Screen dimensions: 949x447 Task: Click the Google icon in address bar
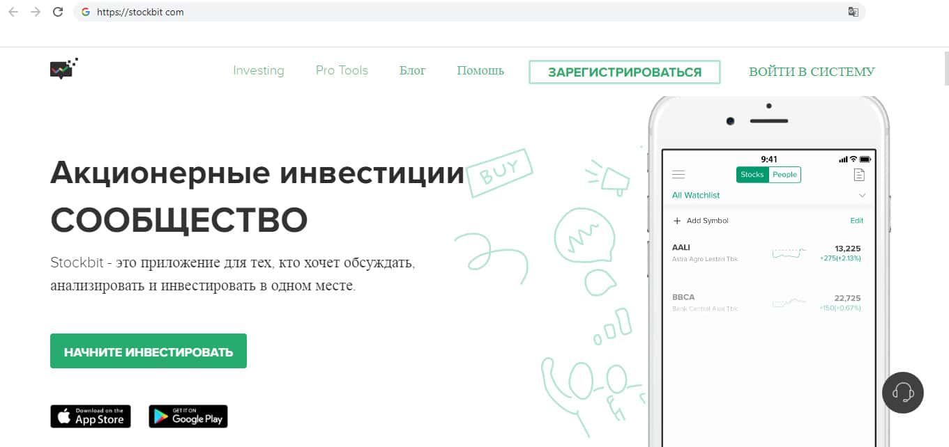click(x=86, y=12)
